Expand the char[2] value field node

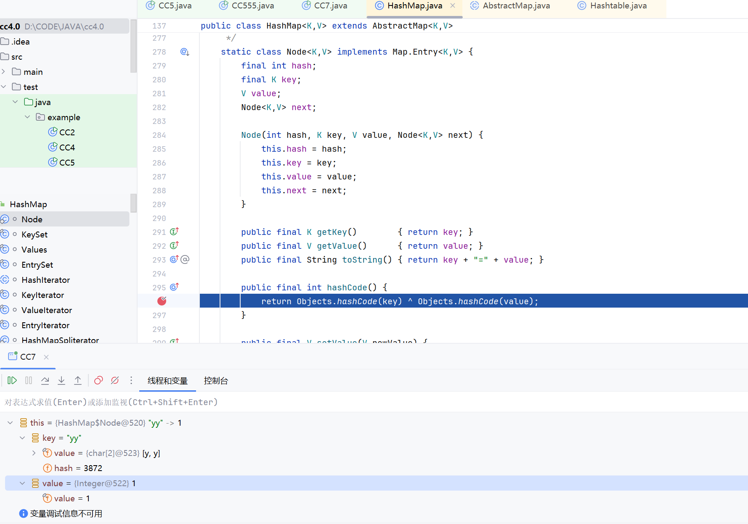(34, 453)
